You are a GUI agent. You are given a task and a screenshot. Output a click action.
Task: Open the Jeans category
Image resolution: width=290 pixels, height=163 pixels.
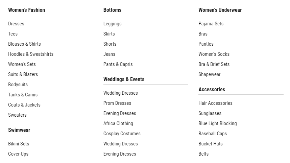tap(109, 54)
